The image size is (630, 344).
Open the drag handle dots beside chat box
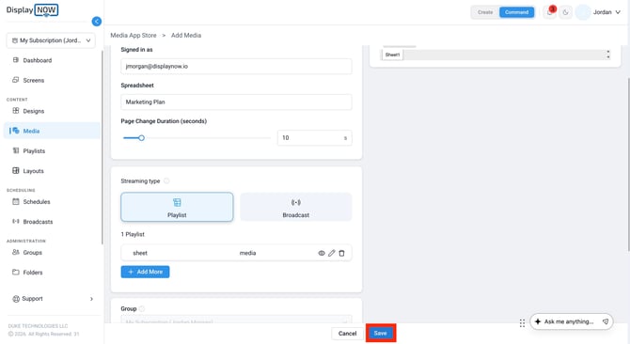pos(522,322)
